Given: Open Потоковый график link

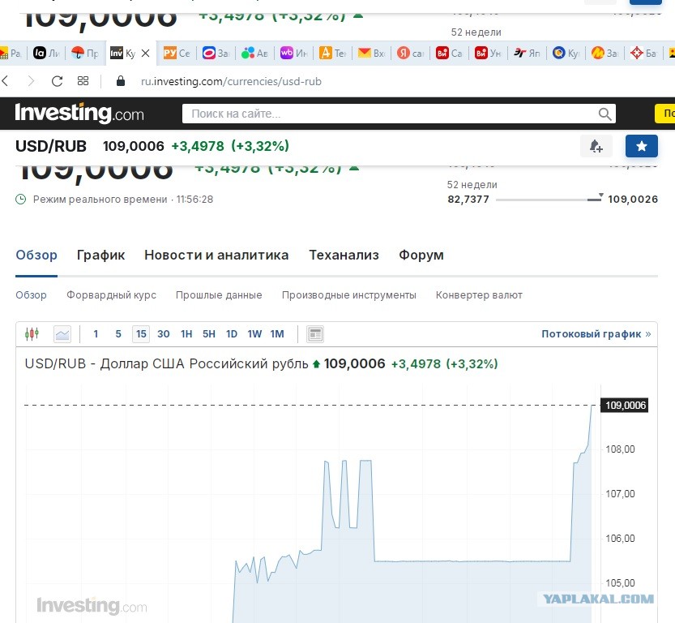Looking at the screenshot, I should click(x=596, y=334).
